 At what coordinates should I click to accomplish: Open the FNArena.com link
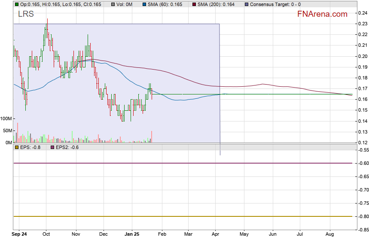pyautogui.click(x=322, y=14)
